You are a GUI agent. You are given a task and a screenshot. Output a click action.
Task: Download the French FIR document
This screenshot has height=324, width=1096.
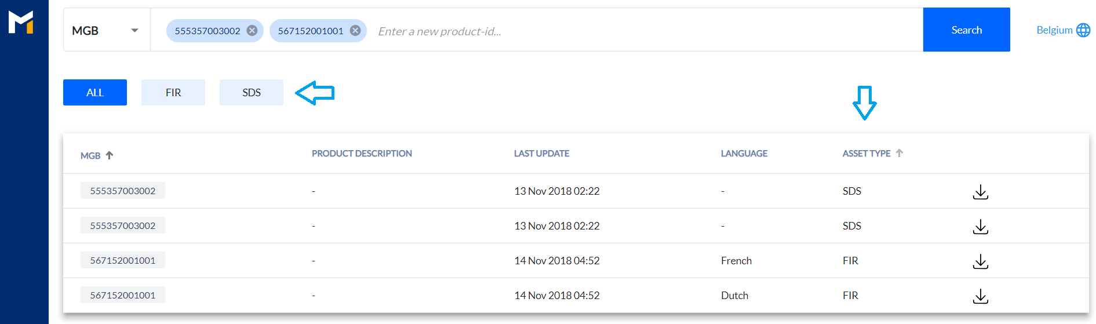980,261
